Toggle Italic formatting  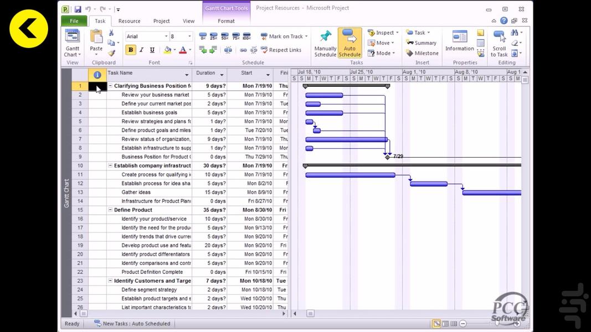[141, 50]
